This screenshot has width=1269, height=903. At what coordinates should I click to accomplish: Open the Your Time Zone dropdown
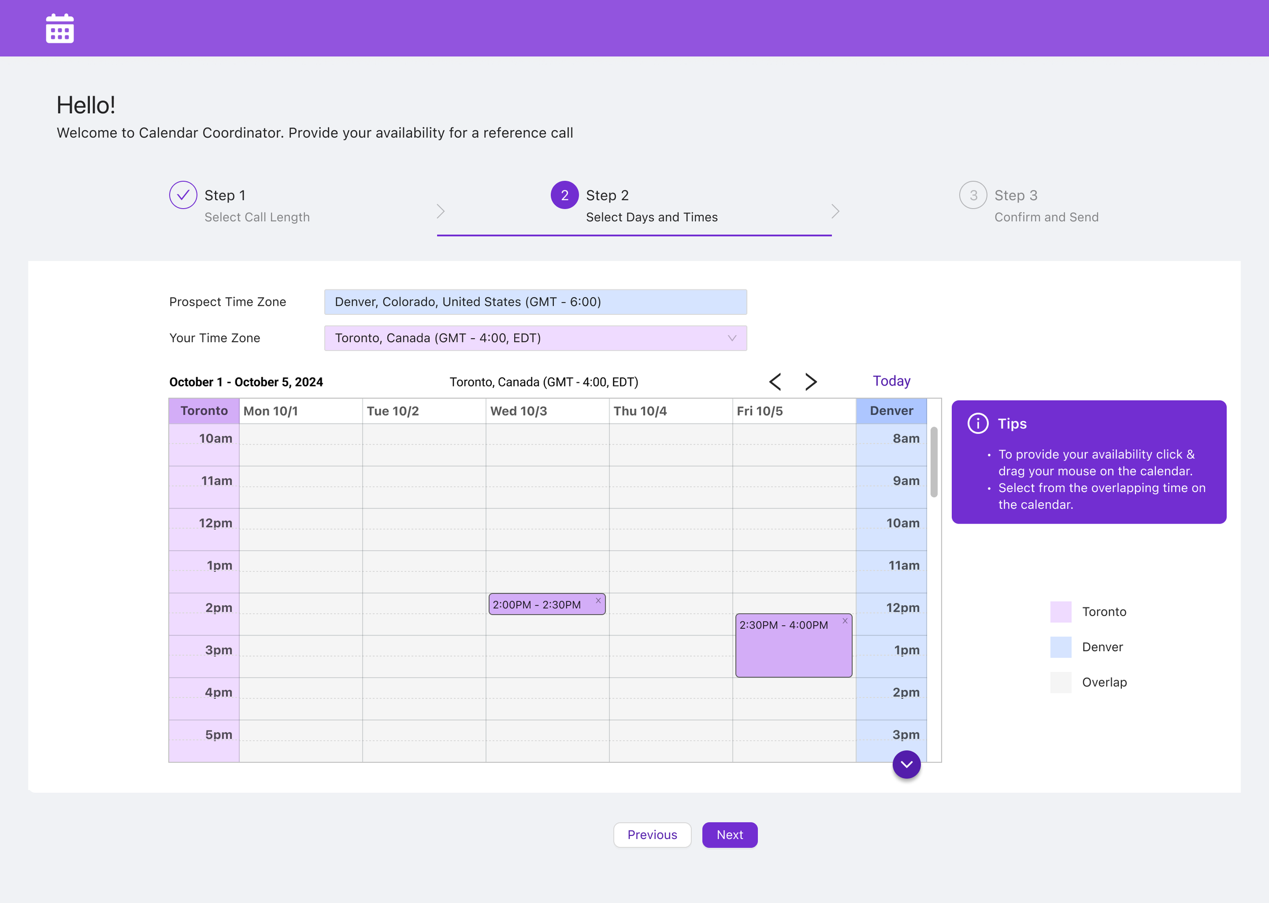click(x=535, y=338)
